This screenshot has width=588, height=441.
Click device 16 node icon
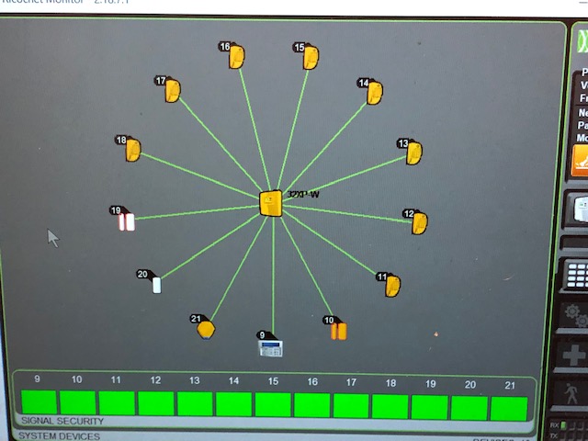(237, 58)
